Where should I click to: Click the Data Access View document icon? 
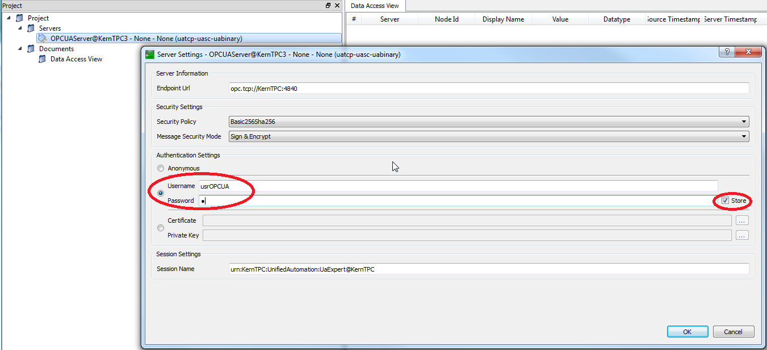[43, 59]
